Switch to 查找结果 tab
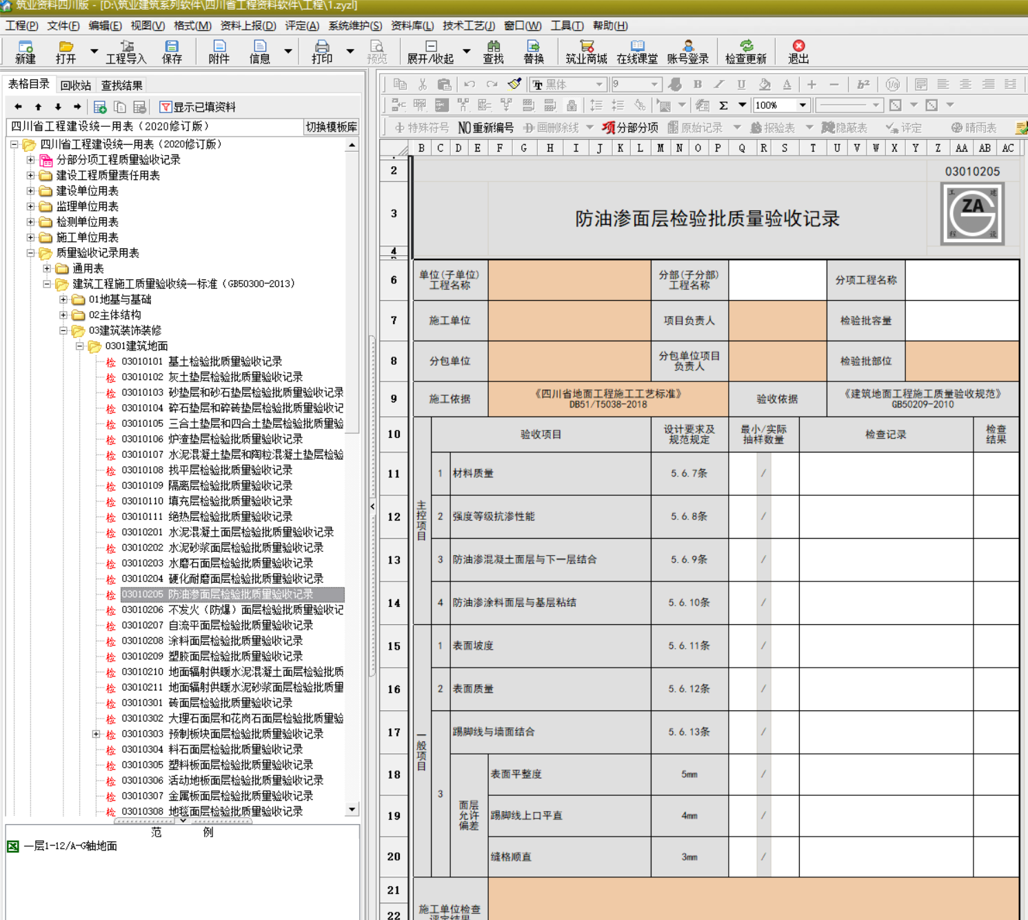 pos(122,86)
